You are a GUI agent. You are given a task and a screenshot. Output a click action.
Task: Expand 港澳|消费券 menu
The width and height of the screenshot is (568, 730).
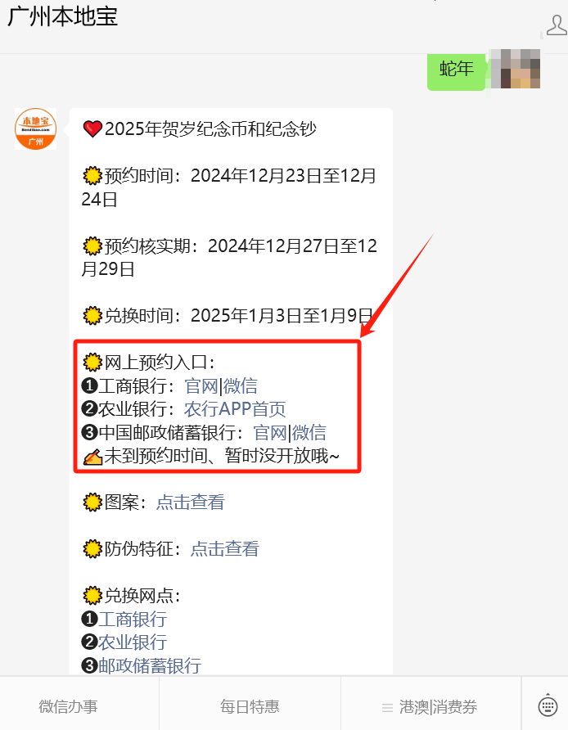430,707
